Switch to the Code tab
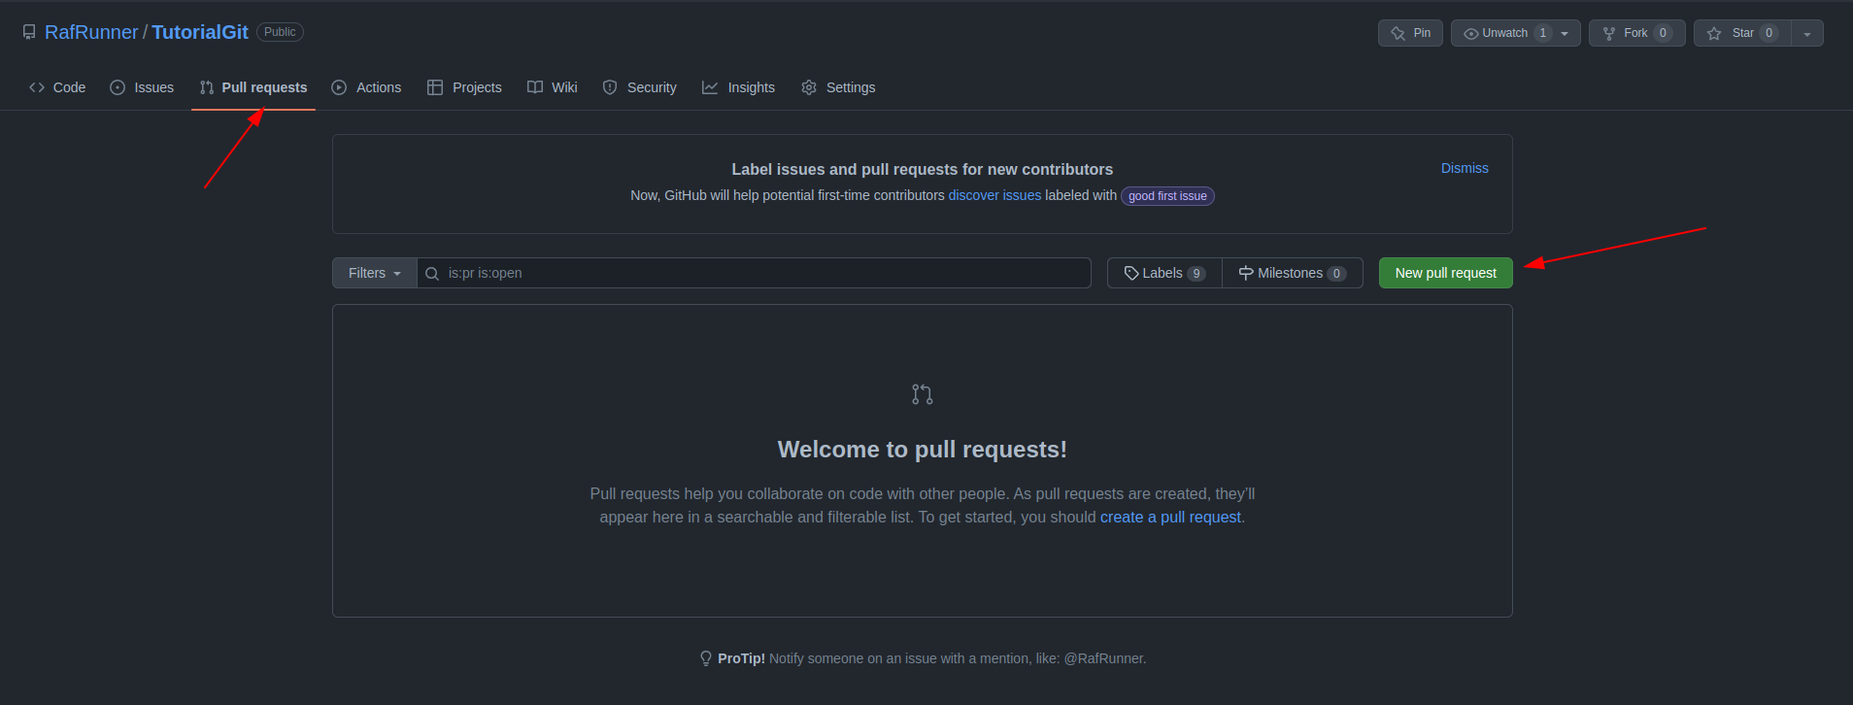This screenshot has height=705, width=1853. pyautogui.click(x=57, y=87)
